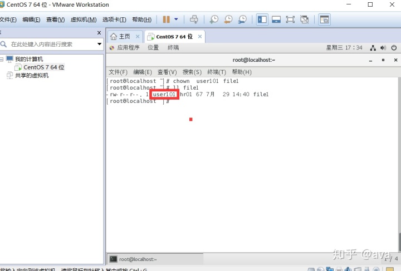Open the 查看(V) VMware menu

tap(55, 19)
